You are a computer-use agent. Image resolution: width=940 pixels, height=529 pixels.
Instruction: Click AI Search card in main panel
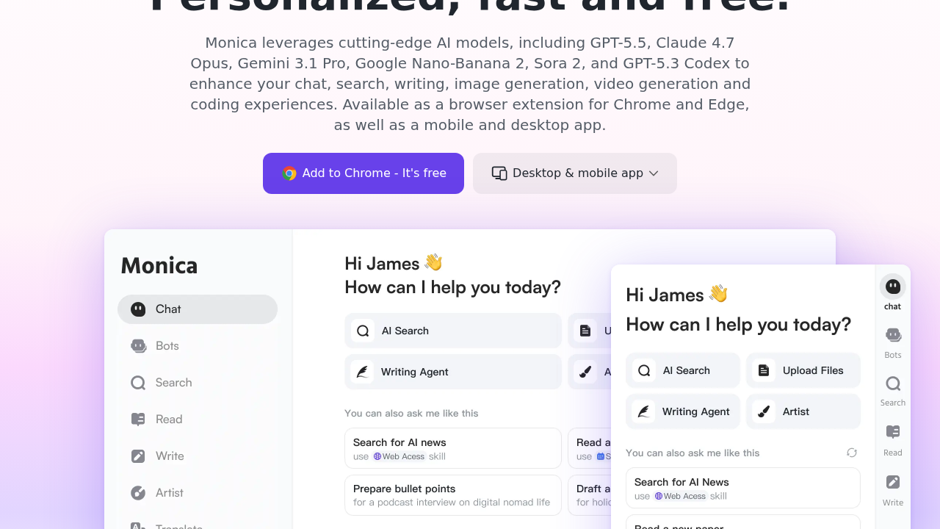[453, 331]
